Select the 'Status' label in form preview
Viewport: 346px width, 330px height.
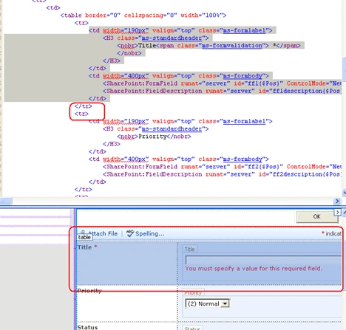(87, 327)
